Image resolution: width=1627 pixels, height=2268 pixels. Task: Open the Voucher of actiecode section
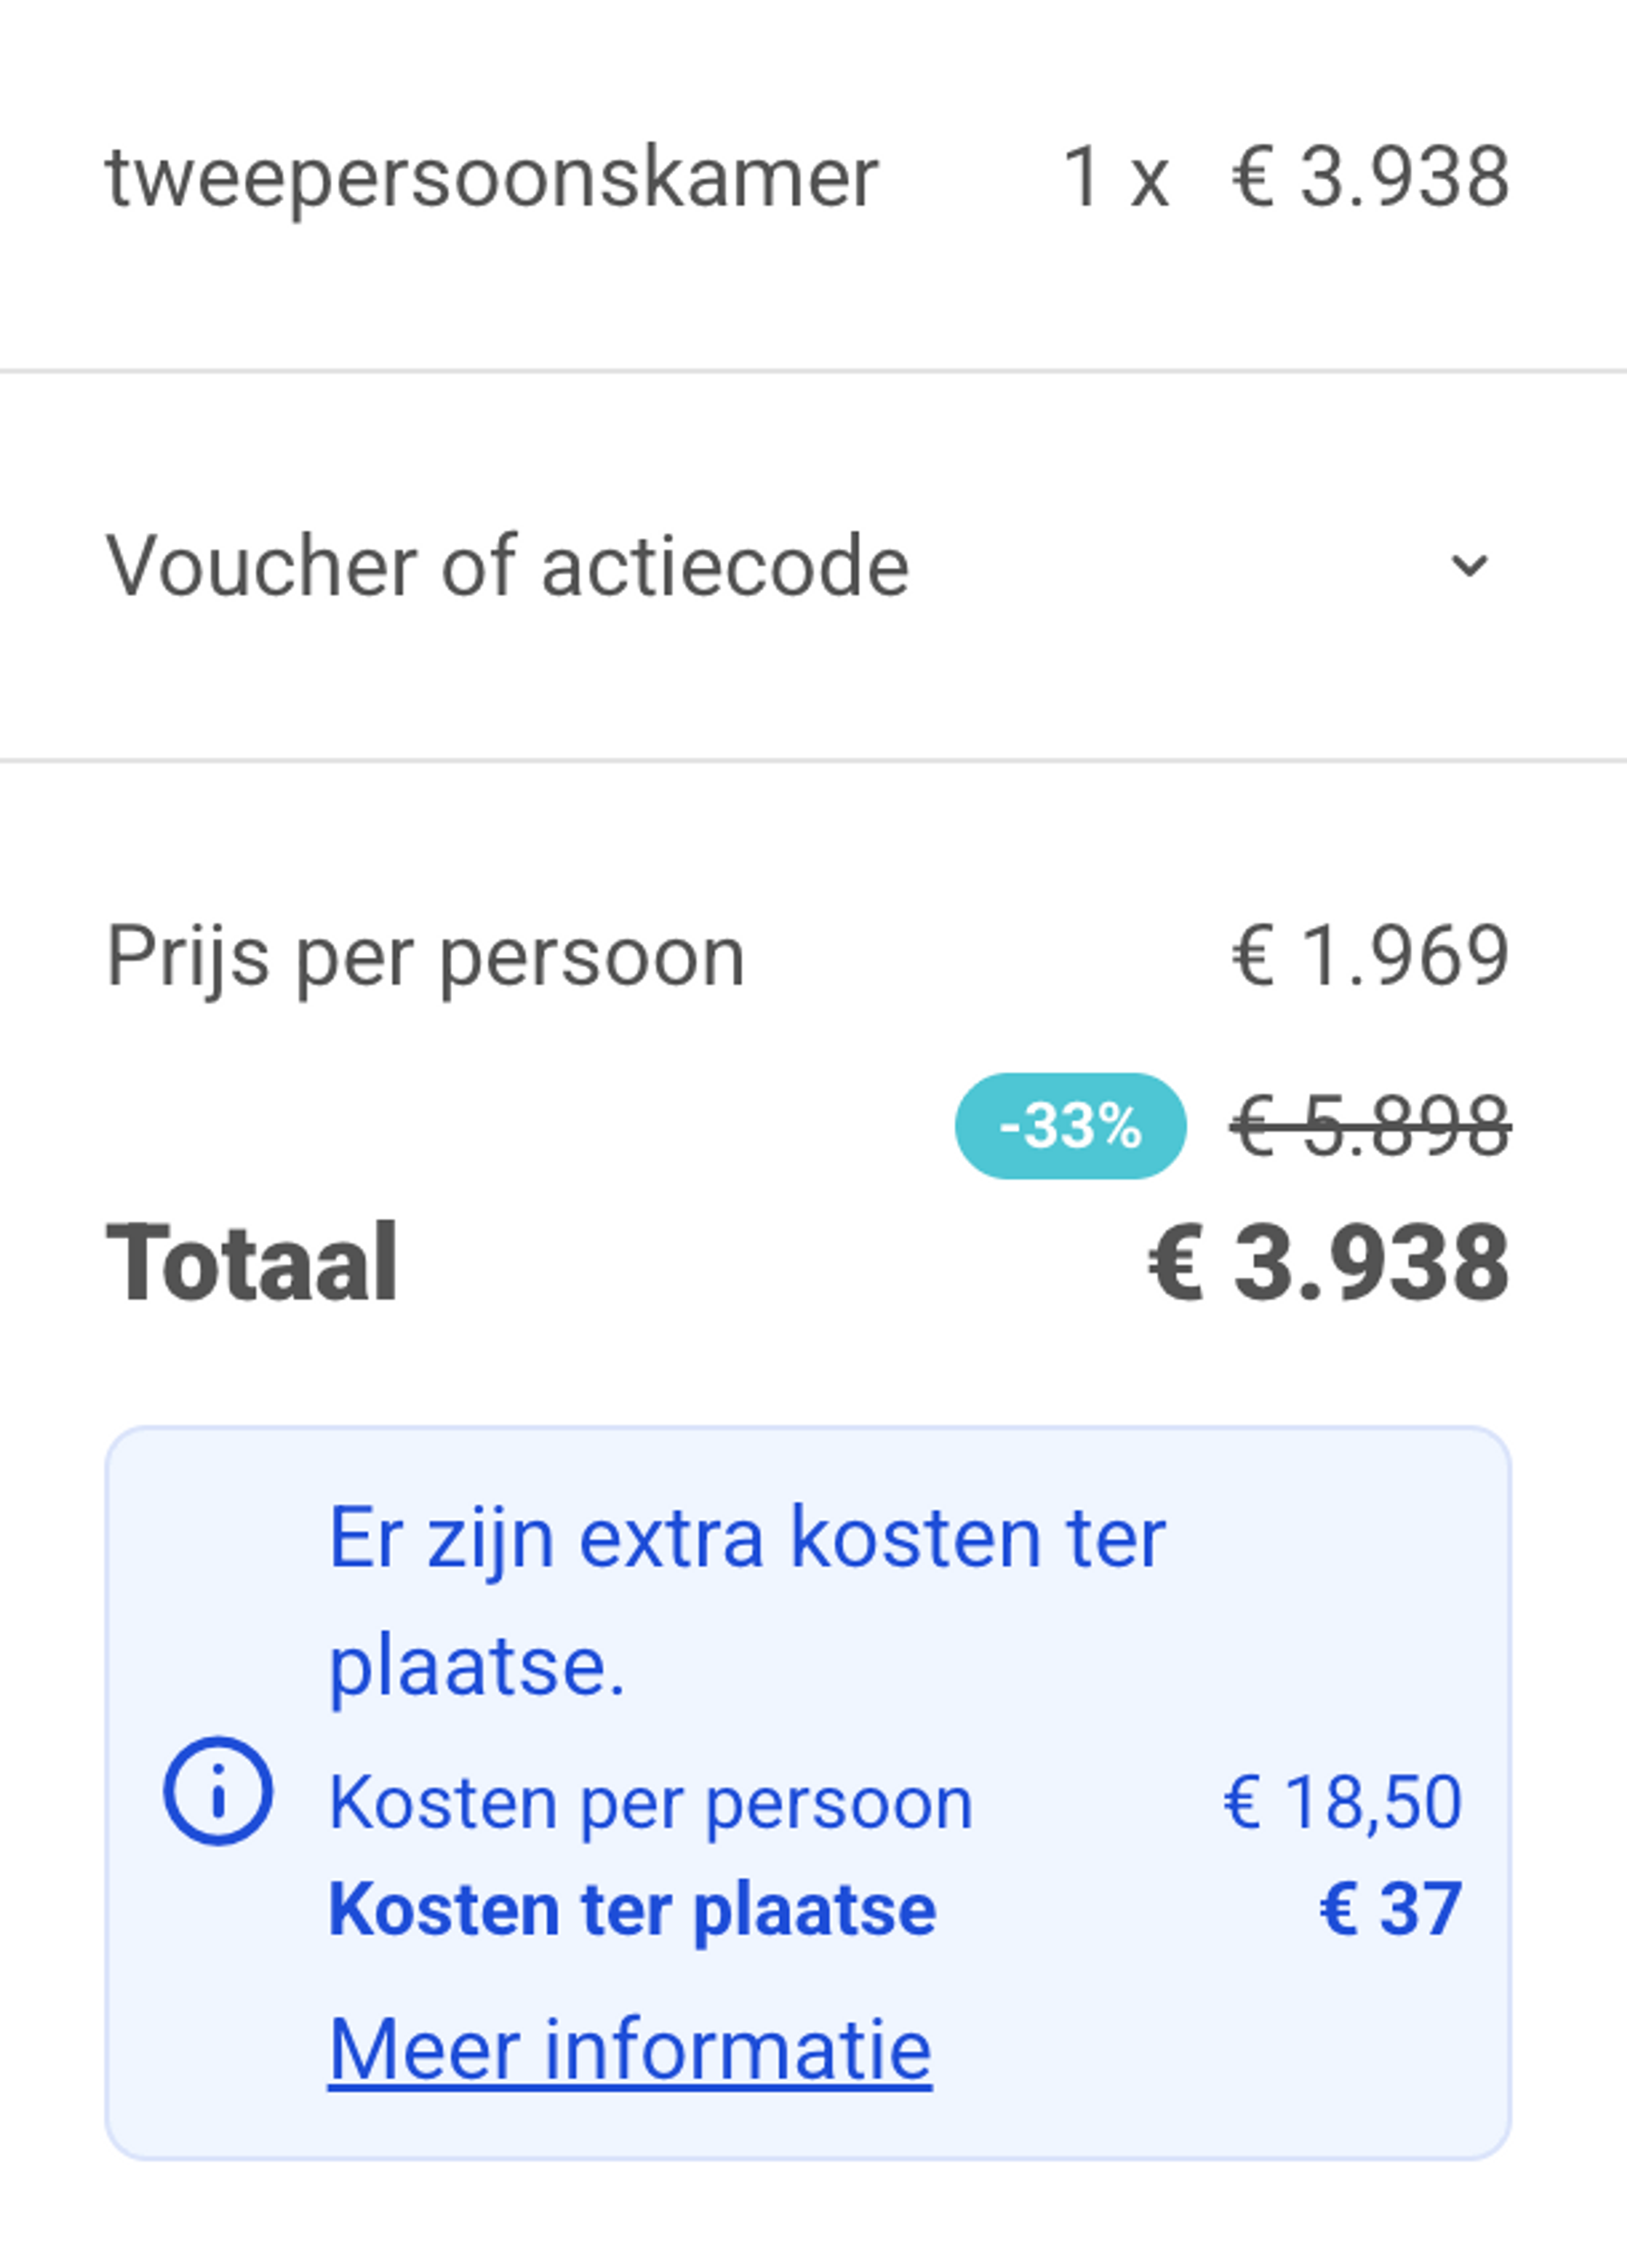508,566
